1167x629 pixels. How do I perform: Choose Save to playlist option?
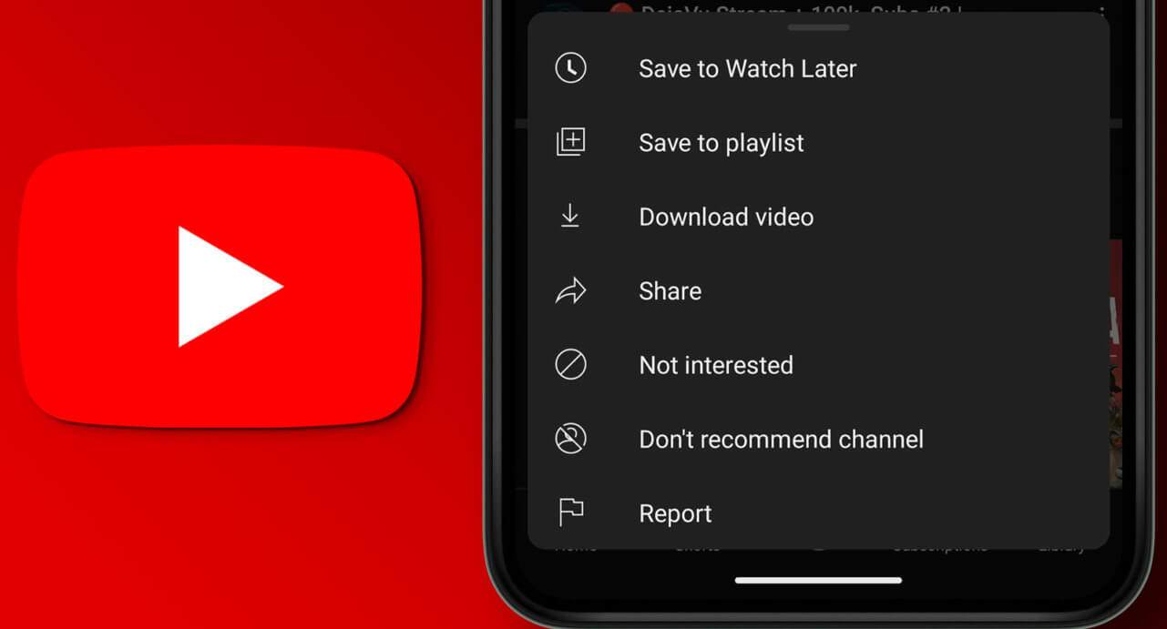click(722, 143)
